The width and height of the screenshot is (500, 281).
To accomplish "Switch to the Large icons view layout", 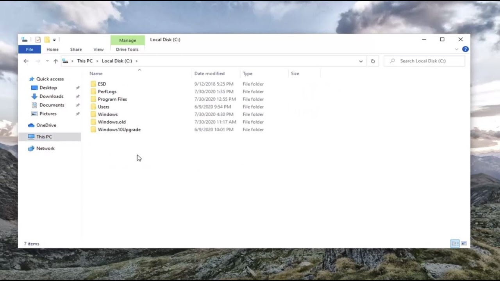I will pyautogui.click(x=464, y=244).
